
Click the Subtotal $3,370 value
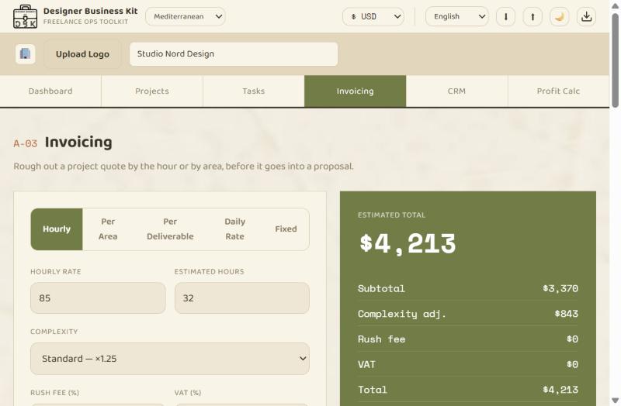560,288
